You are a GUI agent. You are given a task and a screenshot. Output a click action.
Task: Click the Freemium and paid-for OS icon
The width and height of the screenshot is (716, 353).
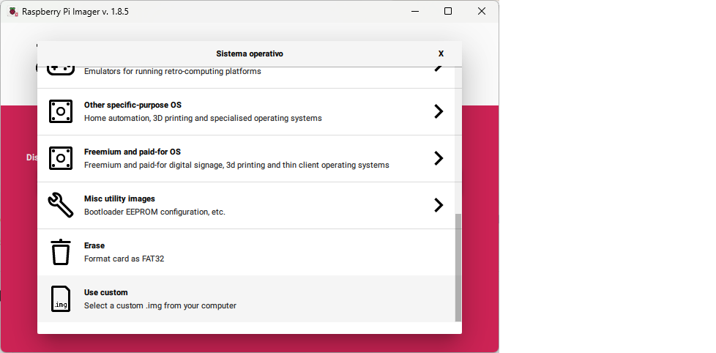point(61,158)
